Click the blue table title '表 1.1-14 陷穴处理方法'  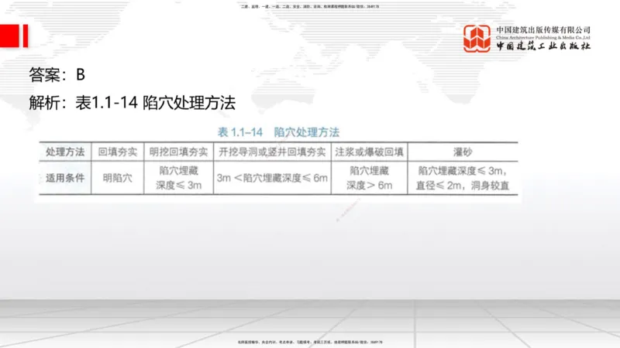(278, 132)
